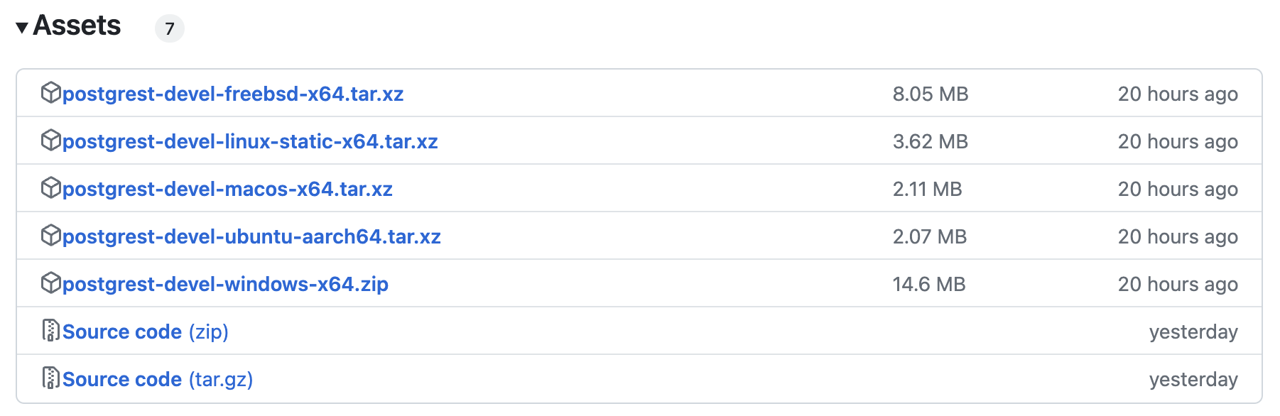Collapse the Assets section triangle
The image size is (1280, 416).
(22, 28)
